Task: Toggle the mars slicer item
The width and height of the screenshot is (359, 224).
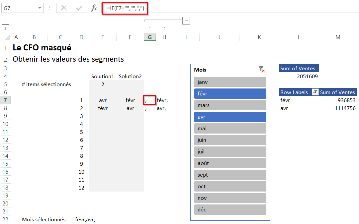Action: [x=230, y=105]
